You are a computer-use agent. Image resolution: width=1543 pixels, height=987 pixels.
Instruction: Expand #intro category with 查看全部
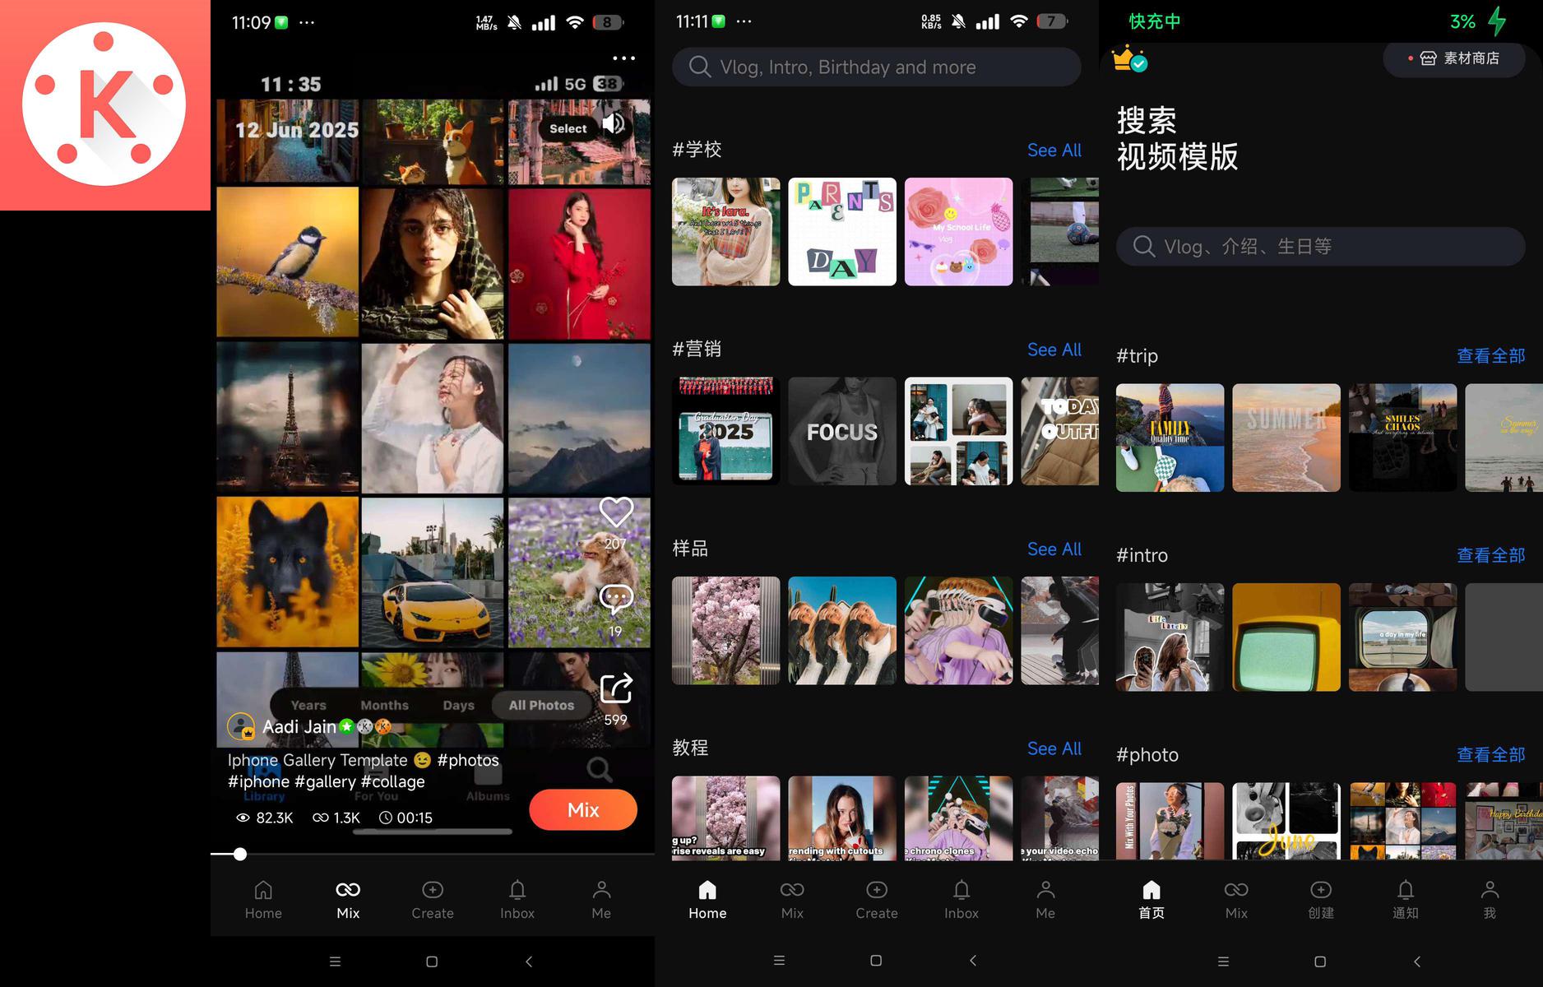click(x=1490, y=556)
